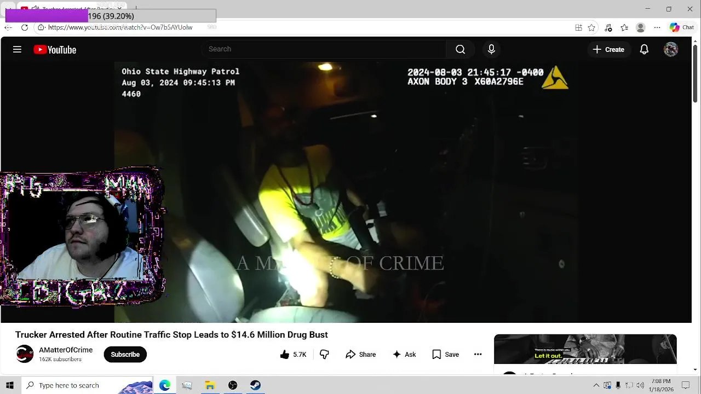Click the scrollbar down arrow
The width and height of the screenshot is (701, 394).
click(696, 370)
